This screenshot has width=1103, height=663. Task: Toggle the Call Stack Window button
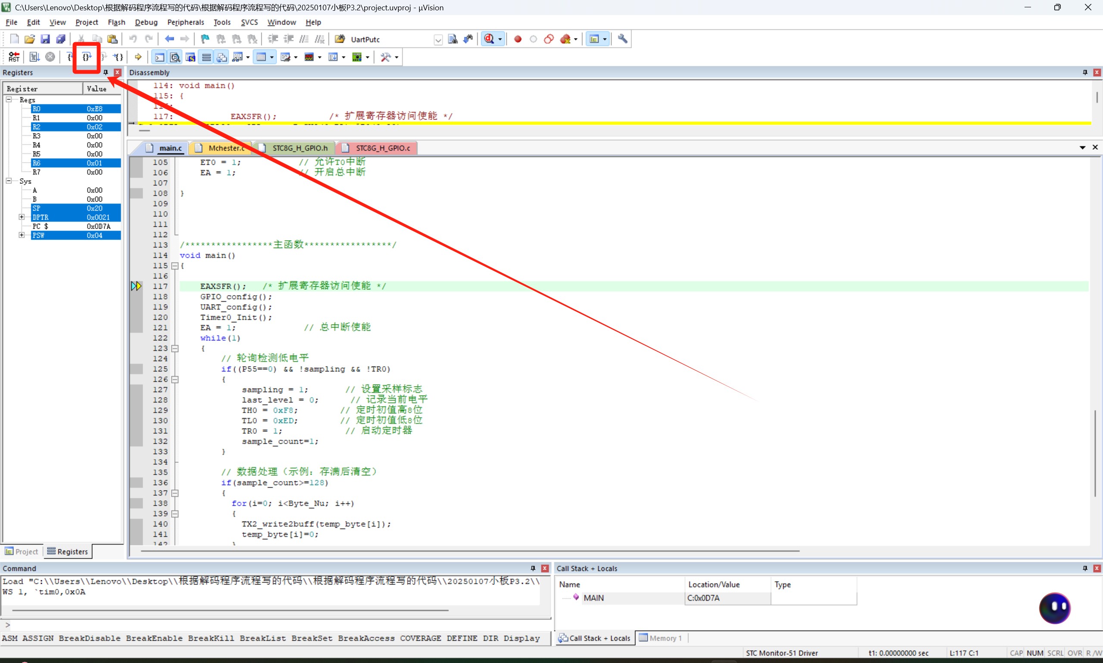tap(222, 57)
